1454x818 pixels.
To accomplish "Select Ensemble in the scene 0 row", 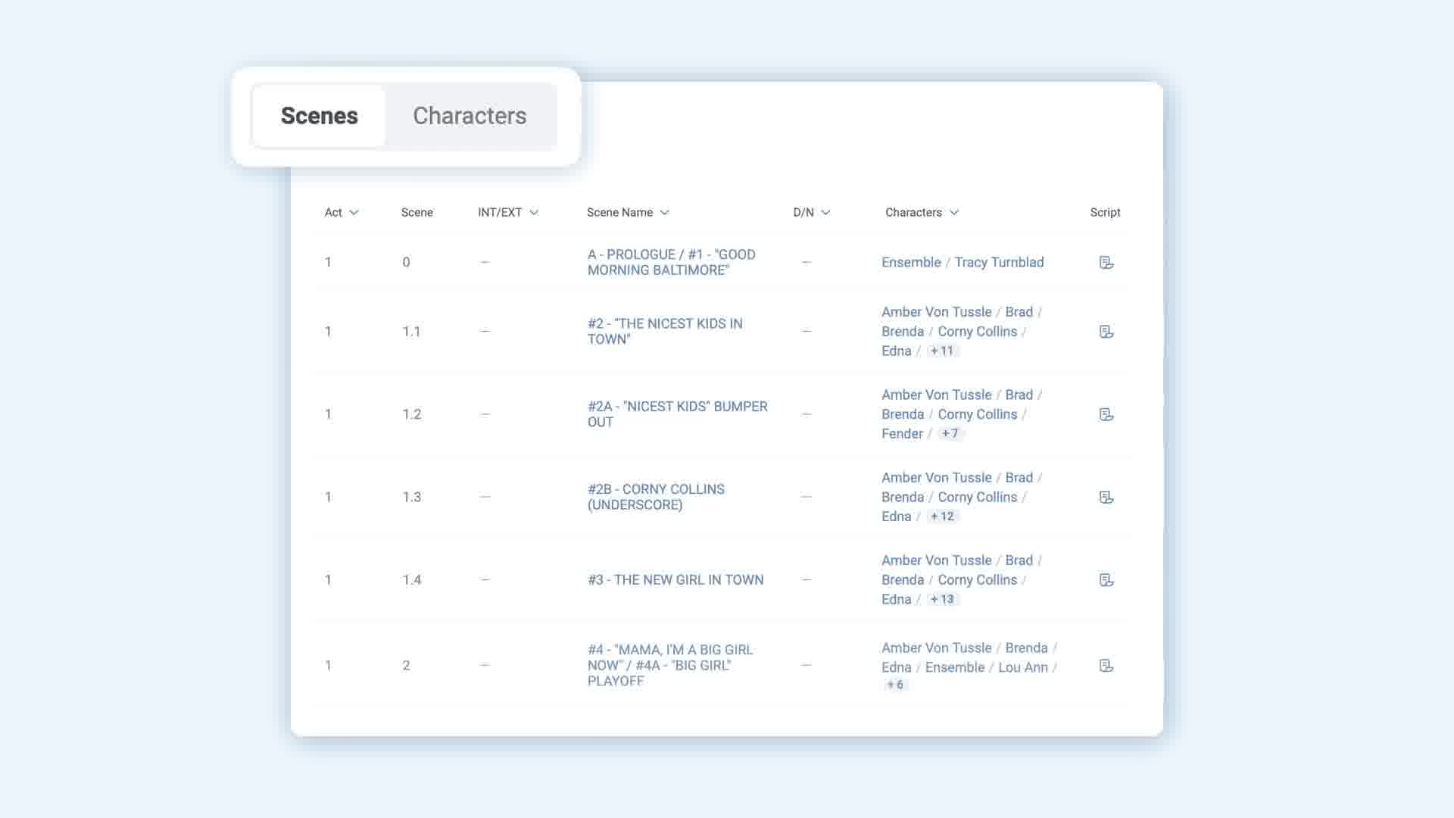I will (x=911, y=262).
